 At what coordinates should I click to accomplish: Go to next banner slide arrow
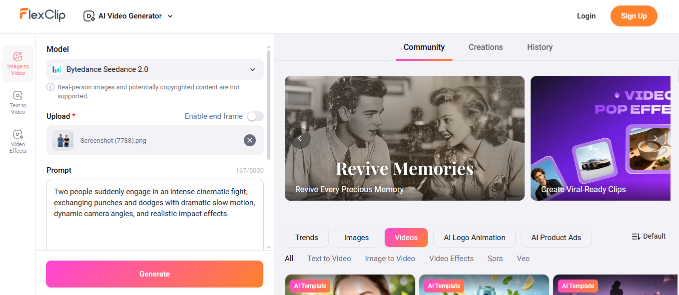point(655,138)
